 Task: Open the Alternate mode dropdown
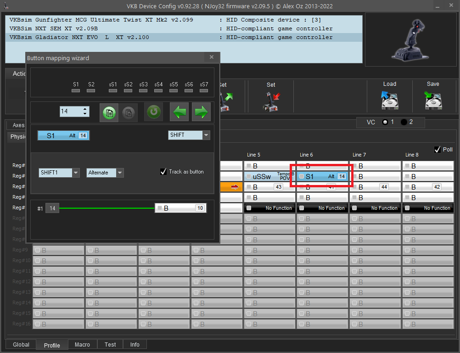point(120,173)
